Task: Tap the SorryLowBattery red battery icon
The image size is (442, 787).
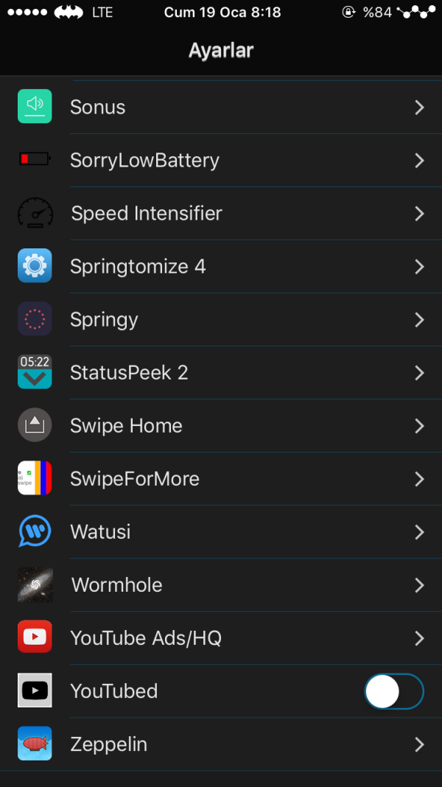Action: click(35, 159)
